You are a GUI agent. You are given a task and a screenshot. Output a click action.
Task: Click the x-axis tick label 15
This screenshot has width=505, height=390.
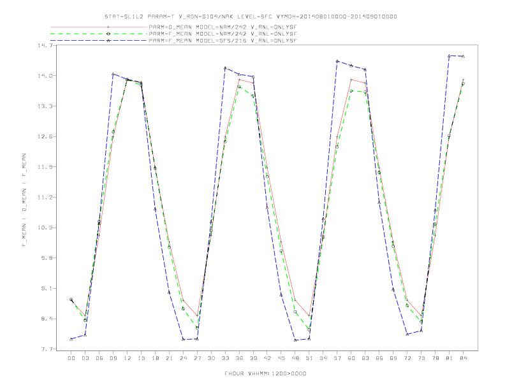click(x=141, y=358)
